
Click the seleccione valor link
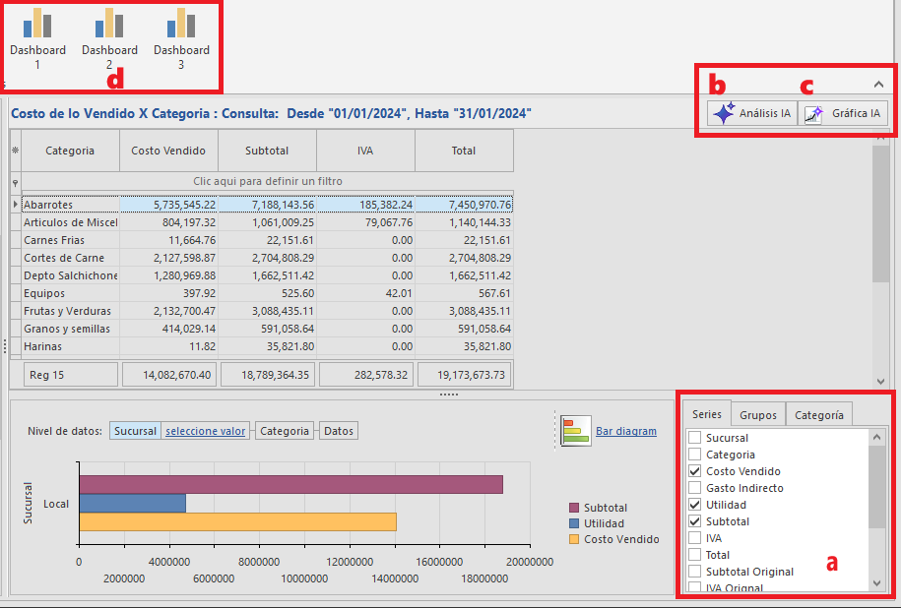tap(205, 431)
